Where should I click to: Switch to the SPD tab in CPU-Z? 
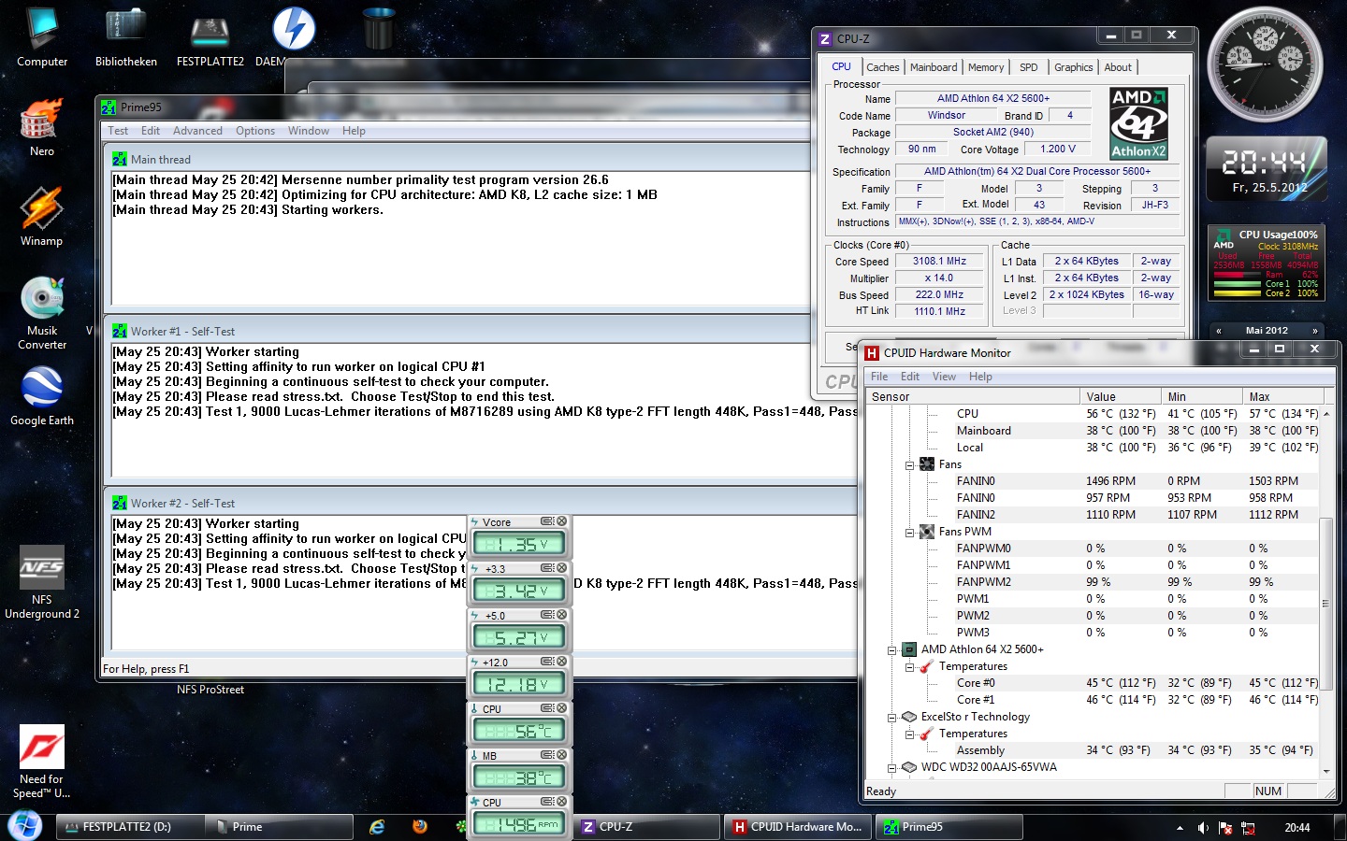(1029, 67)
